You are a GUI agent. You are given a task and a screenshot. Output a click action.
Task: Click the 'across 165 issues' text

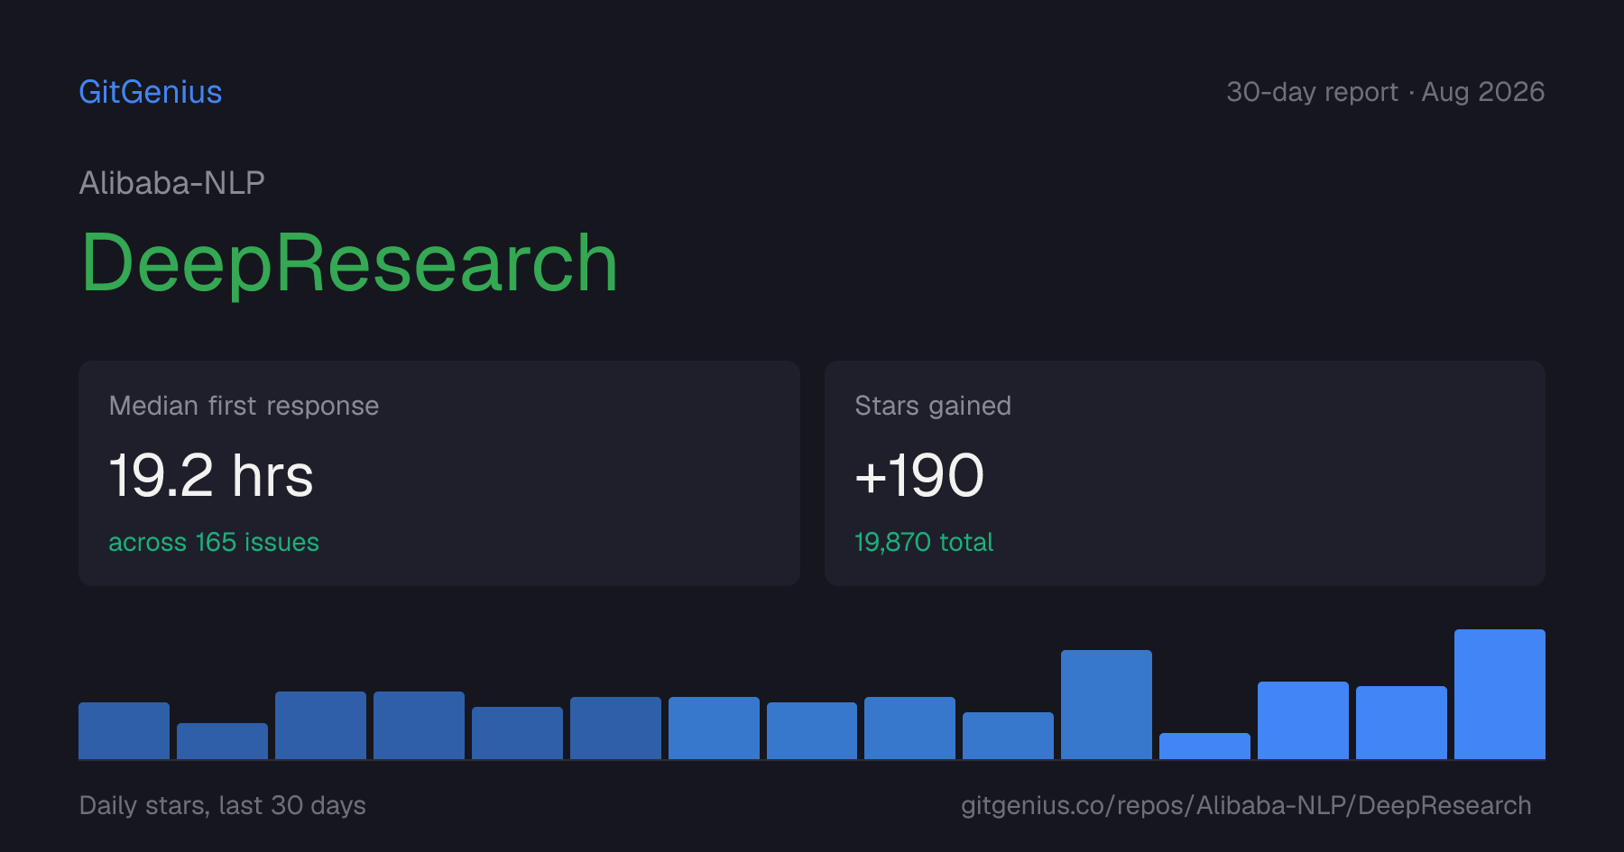(214, 542)
